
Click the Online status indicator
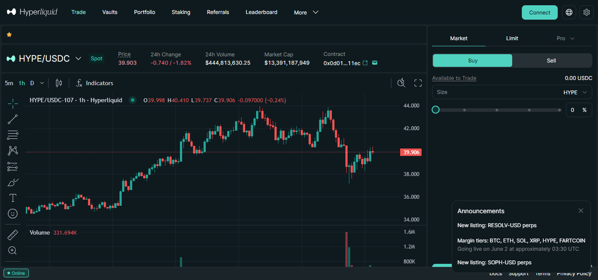tap(17, 273)
